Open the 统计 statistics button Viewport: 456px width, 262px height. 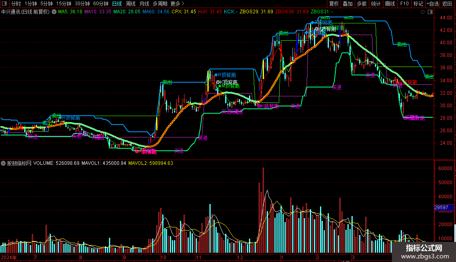click(x=376, y=4)
